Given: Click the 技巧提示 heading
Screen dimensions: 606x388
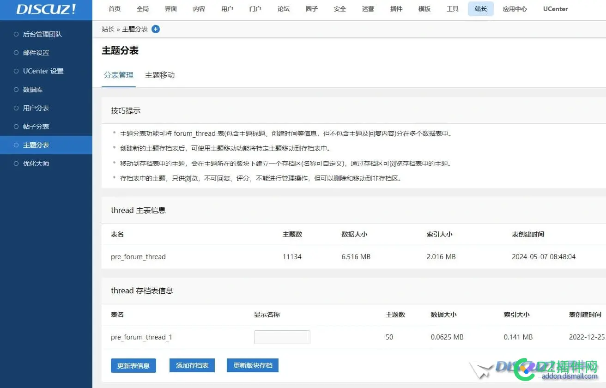Looking at the screenshot, I should (x=126, y=111).
